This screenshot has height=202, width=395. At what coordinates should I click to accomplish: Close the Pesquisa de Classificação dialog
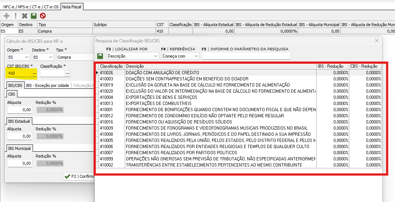pos(377,41)
